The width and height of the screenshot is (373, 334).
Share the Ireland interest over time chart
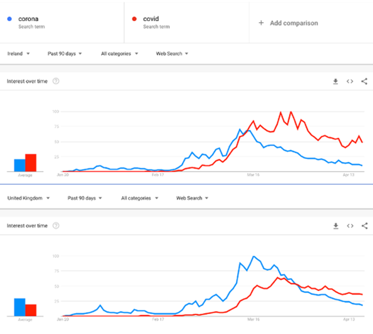pos(364,81)
